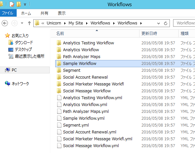Click the Forward navigation arrow
This screenshot has height=153, width=195.
[14, 23]
